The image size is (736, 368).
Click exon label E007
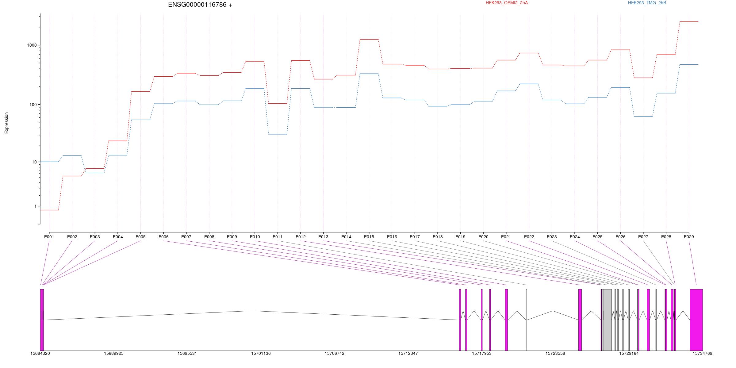coord(186,237)
